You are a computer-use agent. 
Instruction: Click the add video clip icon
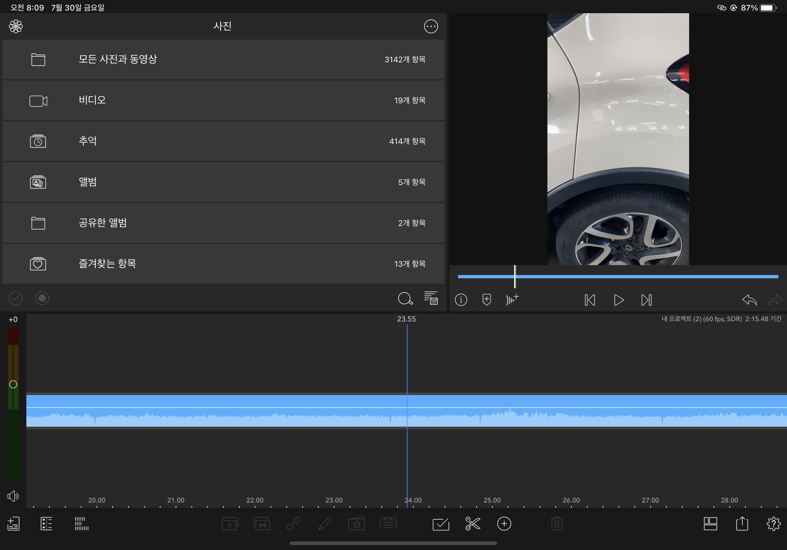(230, 524)
